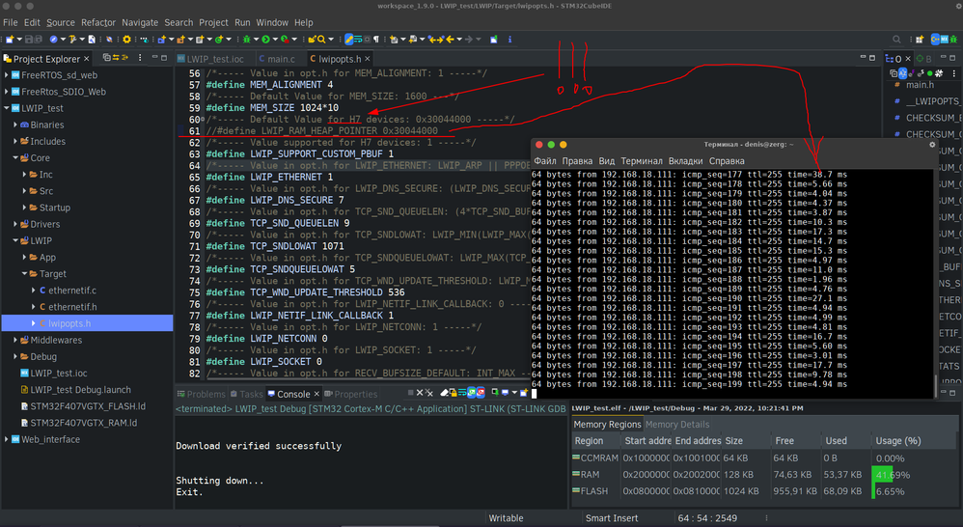
Task: Open the Memory Details tab
Action: coord(677,425)
